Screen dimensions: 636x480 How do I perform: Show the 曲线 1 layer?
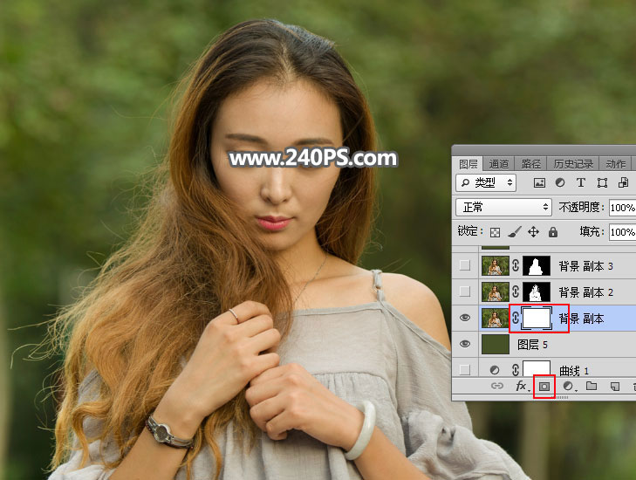coord(465,370)
